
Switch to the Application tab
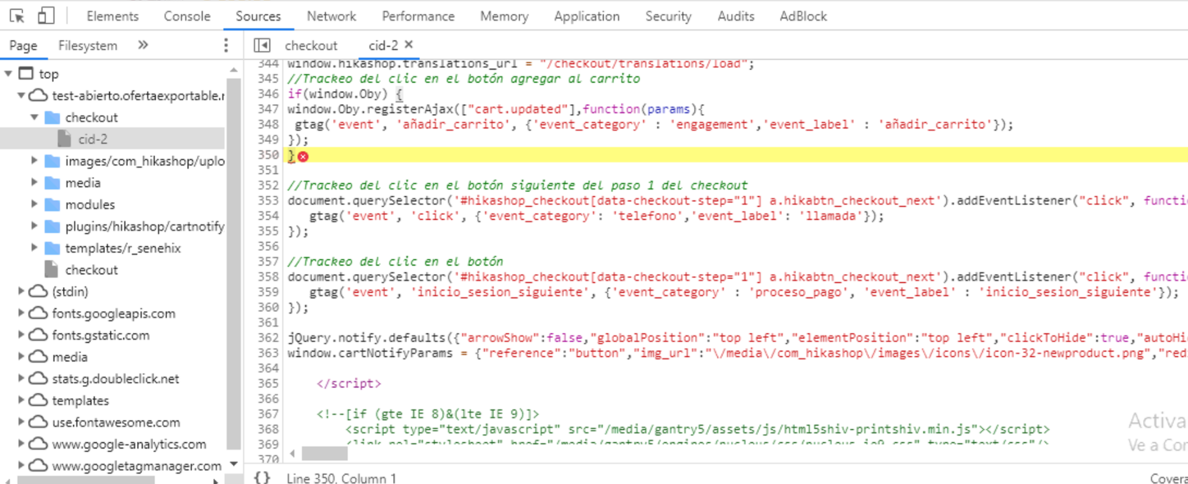587,16
